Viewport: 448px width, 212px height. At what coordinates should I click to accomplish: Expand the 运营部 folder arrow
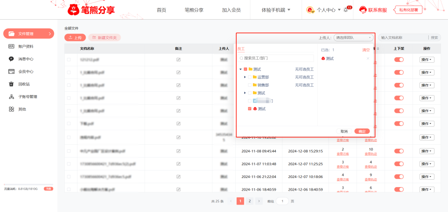[245, 77]
